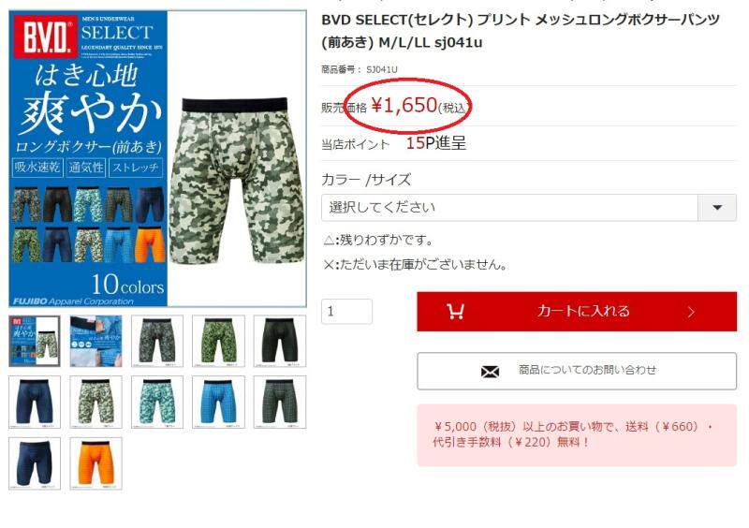Image resolution: width=749 pixels, height=528 pixels.
Task: Click the ¥1,650 price text
Action: pos(404,105)
